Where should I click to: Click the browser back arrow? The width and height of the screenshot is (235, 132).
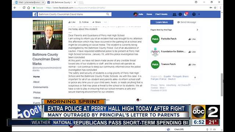(15, 8)
